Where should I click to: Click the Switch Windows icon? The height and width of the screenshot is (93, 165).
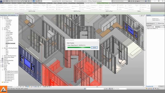pyautogui.click(x=39, y=1)
